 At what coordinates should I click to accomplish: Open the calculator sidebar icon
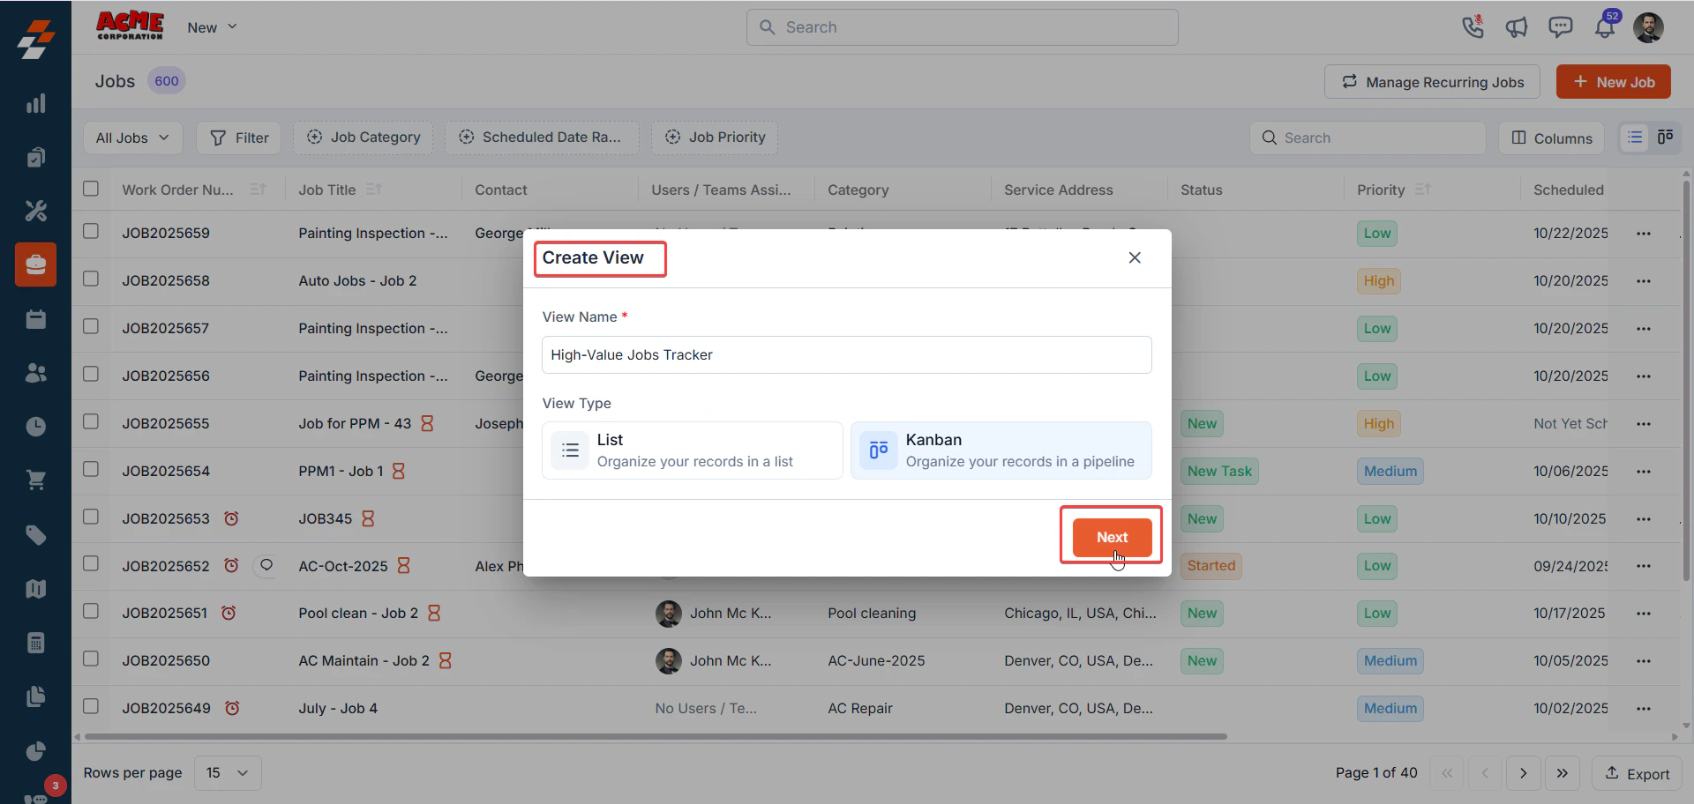point(35,643)
